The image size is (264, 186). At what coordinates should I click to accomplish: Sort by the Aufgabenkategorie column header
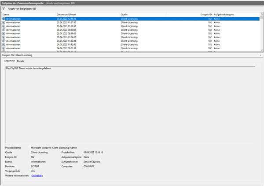click(236, 15)
